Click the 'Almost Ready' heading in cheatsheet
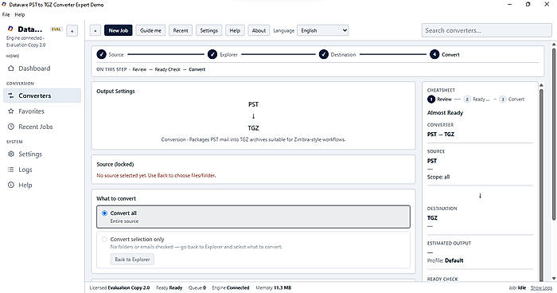 point(445,113)
